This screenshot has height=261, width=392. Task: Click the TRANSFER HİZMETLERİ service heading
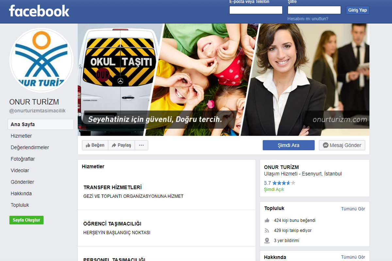tap(112, 188)
